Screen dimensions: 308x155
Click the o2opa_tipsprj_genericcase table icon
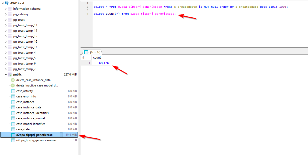point(13,135)
